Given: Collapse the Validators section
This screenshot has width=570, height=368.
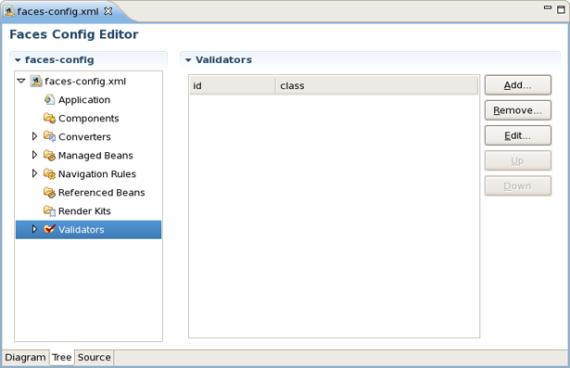Looking at the screenshot, I should coord(188,60).
